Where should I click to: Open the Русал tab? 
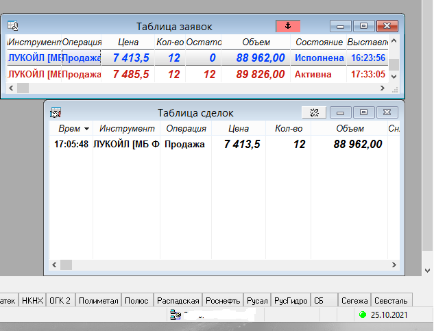coord(257,301)
